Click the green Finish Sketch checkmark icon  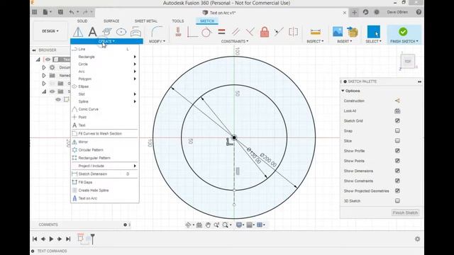[x=403, y=31]
